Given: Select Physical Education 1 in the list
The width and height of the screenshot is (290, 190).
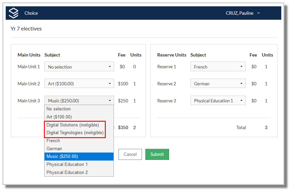Looking at the screenshot, I should click(79, 164).
